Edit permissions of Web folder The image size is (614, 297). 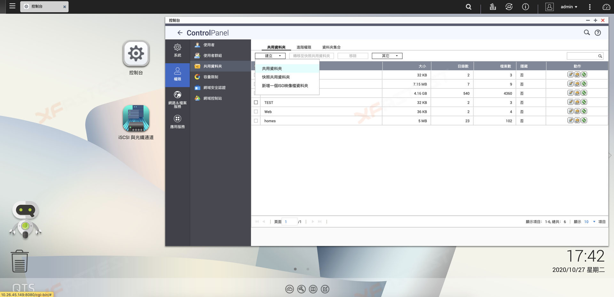(577, 111)
